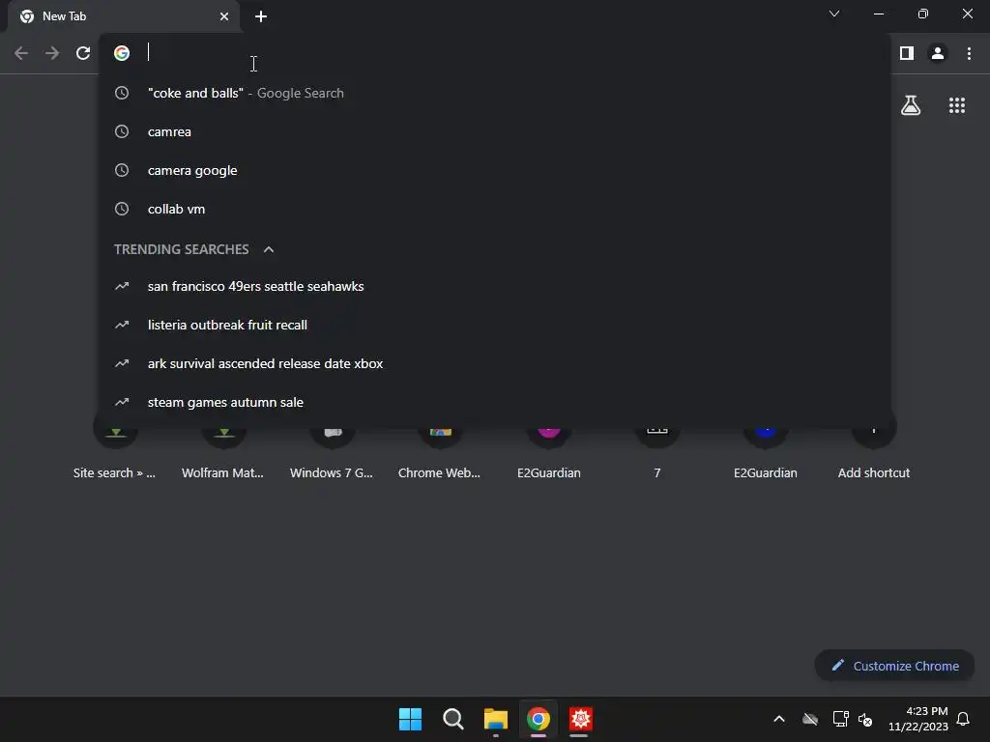This screenshot has width=990, height=742.
Task: Open the tab search dropdown arrow
Action: tap(834, 14)
